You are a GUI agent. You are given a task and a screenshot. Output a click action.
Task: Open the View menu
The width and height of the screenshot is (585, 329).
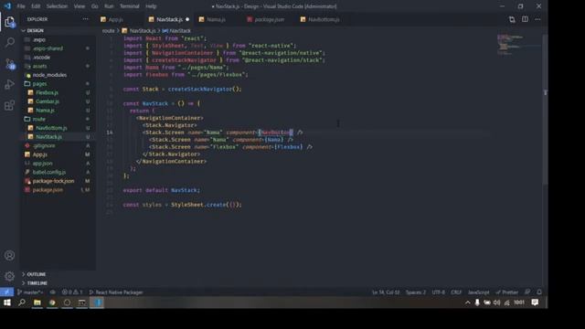[x=80, y=6]
